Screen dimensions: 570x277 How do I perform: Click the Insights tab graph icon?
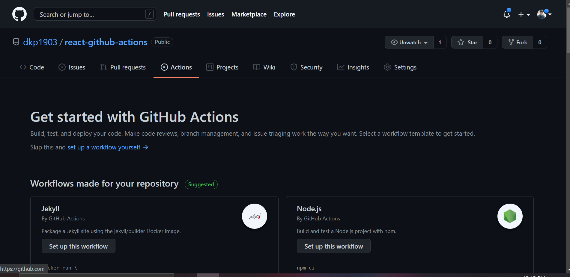pyautogui.click(x=341, y=67)
